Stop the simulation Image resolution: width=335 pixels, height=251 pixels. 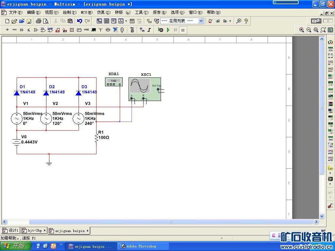pos(183,30)
